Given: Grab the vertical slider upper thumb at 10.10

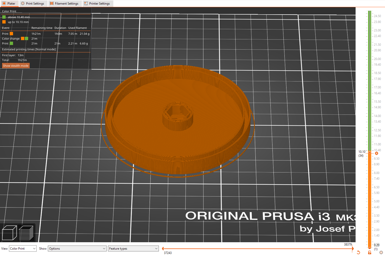Looking at the screenshot, I should click(370, 152).
